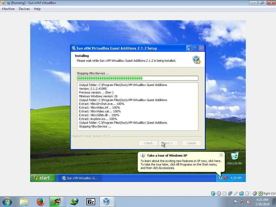Viewport: 276px width, 207px height.
Task: Click the Windows 7 Start orb
Action: (x=7, y=202)
